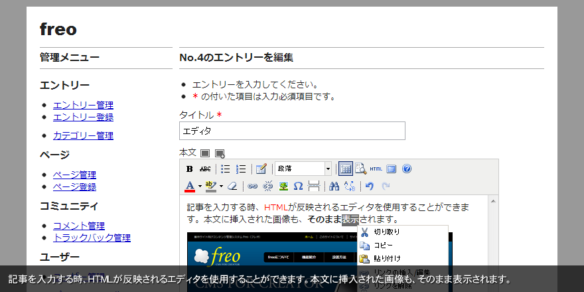Click the insert link chain icon
The width and height of the screenshot is (584, 292).
[x=252, y=186]
